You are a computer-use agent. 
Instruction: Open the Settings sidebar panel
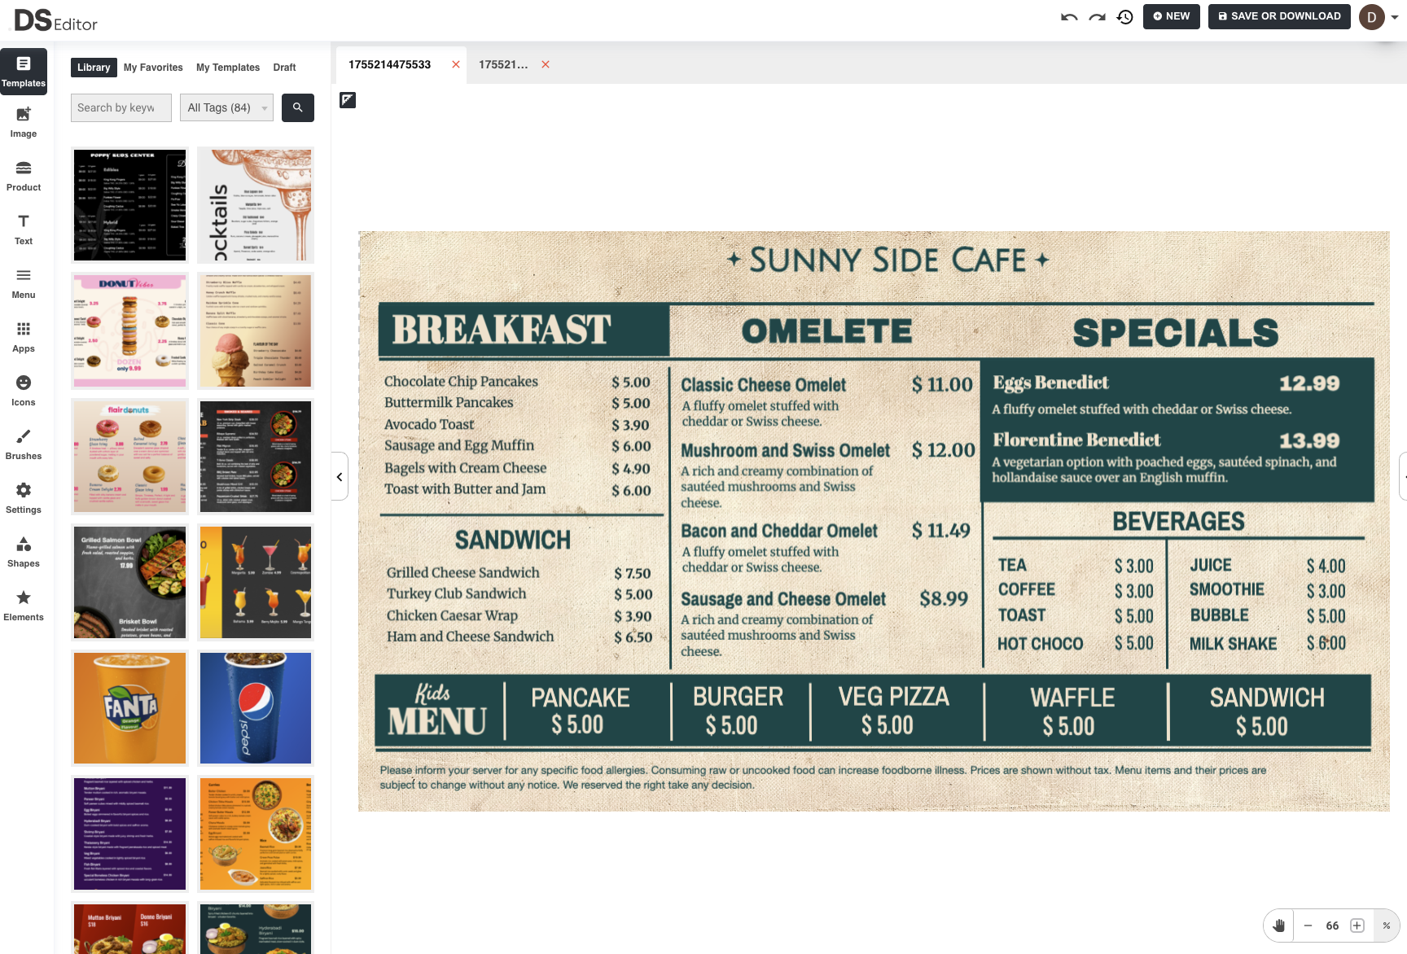[x=24, y=499]
